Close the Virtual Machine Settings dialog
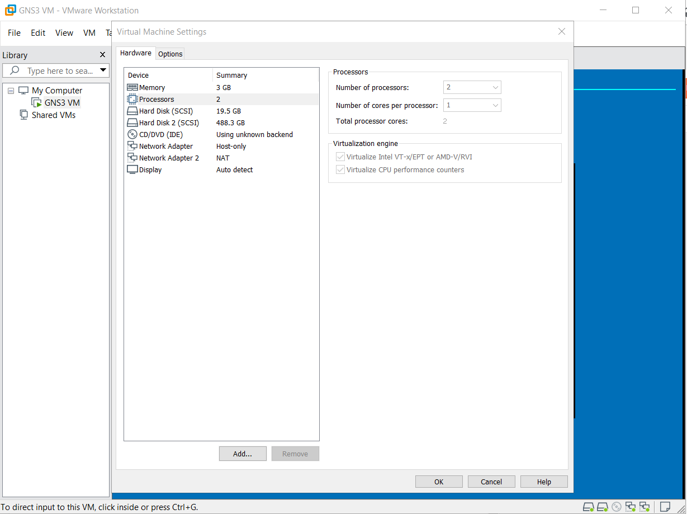This screenshot has width=687, height=514. (x=562, y=31)
